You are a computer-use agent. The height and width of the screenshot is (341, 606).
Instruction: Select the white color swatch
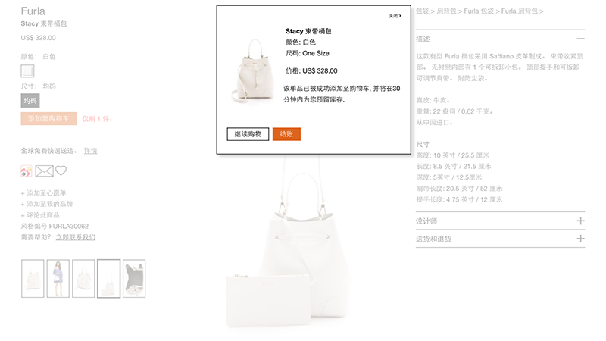pos(27,71)
